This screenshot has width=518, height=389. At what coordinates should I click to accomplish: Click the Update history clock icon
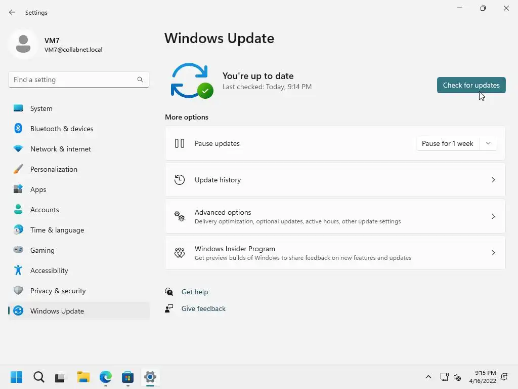180,180
